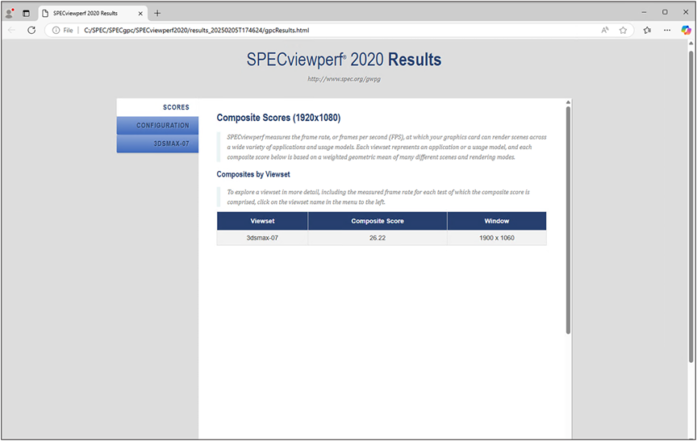
Task: Click the inner panel scroll-up arrow
Action: point(568,102)
